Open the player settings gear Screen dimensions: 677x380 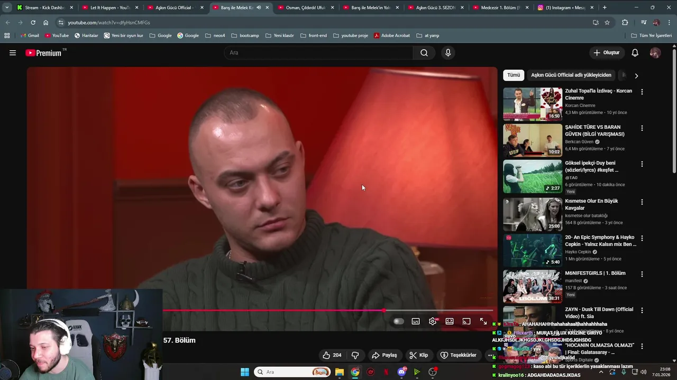tap(433, 321)
